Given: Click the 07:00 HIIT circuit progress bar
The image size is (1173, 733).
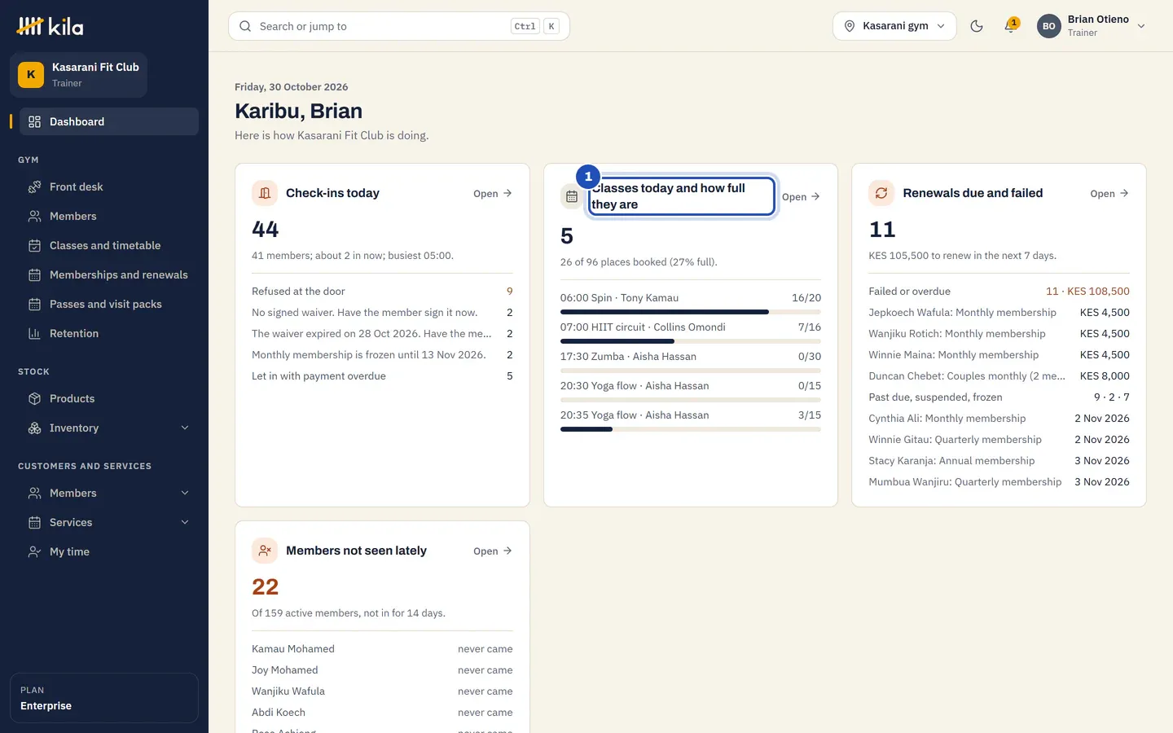Looking at the screenshot, I should 691,341.
